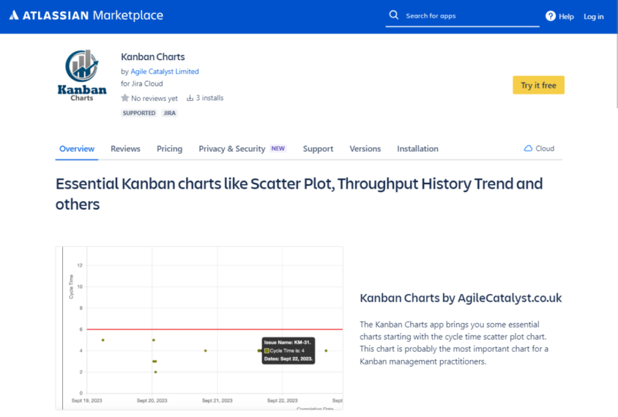Select the 'Essential Kanban charts' headline
The width and height of the screenshot is (618, 417).
[299, 194]
